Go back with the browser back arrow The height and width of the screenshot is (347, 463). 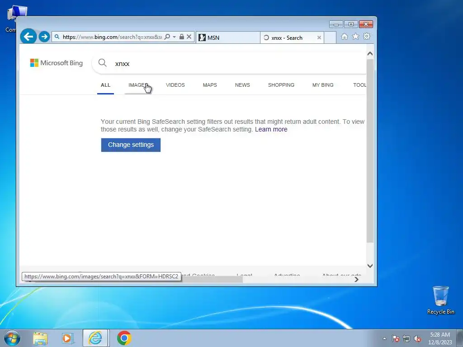click(x=28, y=37)
